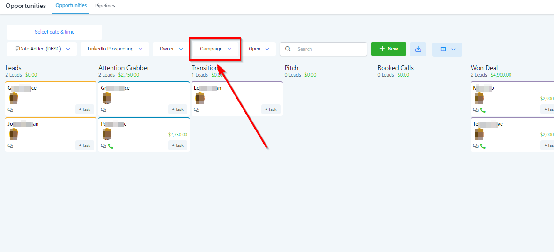Open the Select date & time picker
The width and height of the screenshot is (554, 252).
[54, 32]
